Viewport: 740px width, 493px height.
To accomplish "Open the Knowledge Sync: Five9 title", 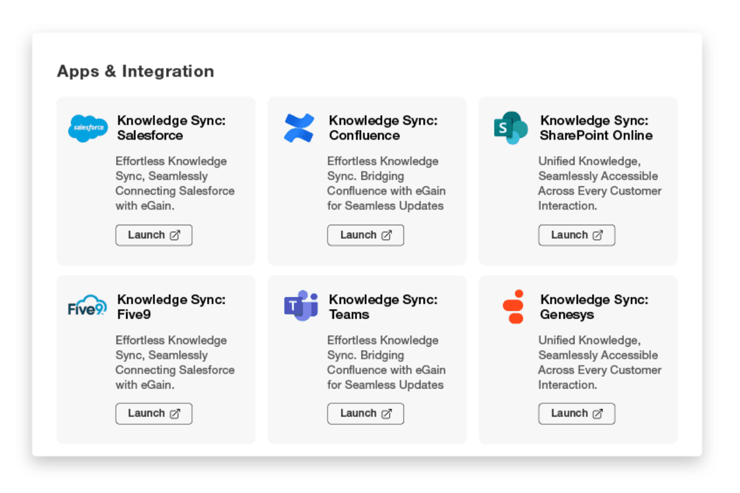I will 171,307.
